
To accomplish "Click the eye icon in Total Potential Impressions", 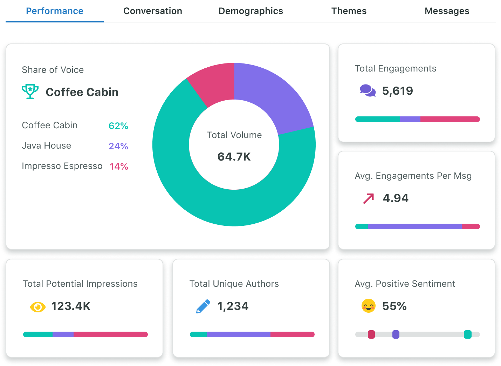I will [37, 306].
